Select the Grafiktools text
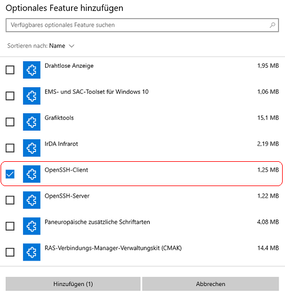Viewport: 285px width, 293px height. [59, 118]
